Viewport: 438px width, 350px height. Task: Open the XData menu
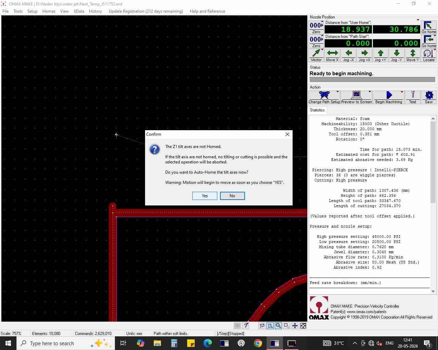(79, 11)
